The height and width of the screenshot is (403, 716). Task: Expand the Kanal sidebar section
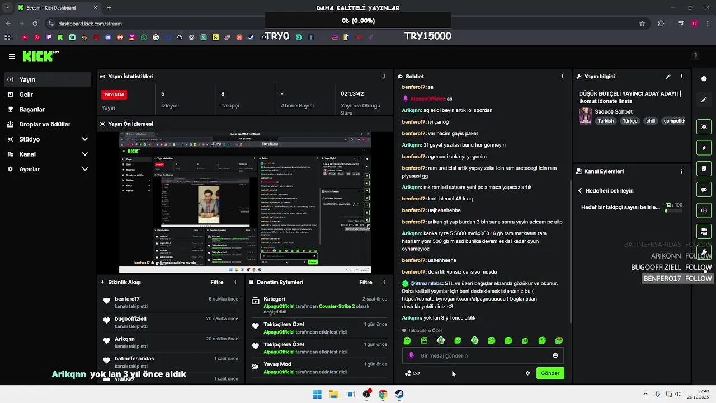point(47,154)
